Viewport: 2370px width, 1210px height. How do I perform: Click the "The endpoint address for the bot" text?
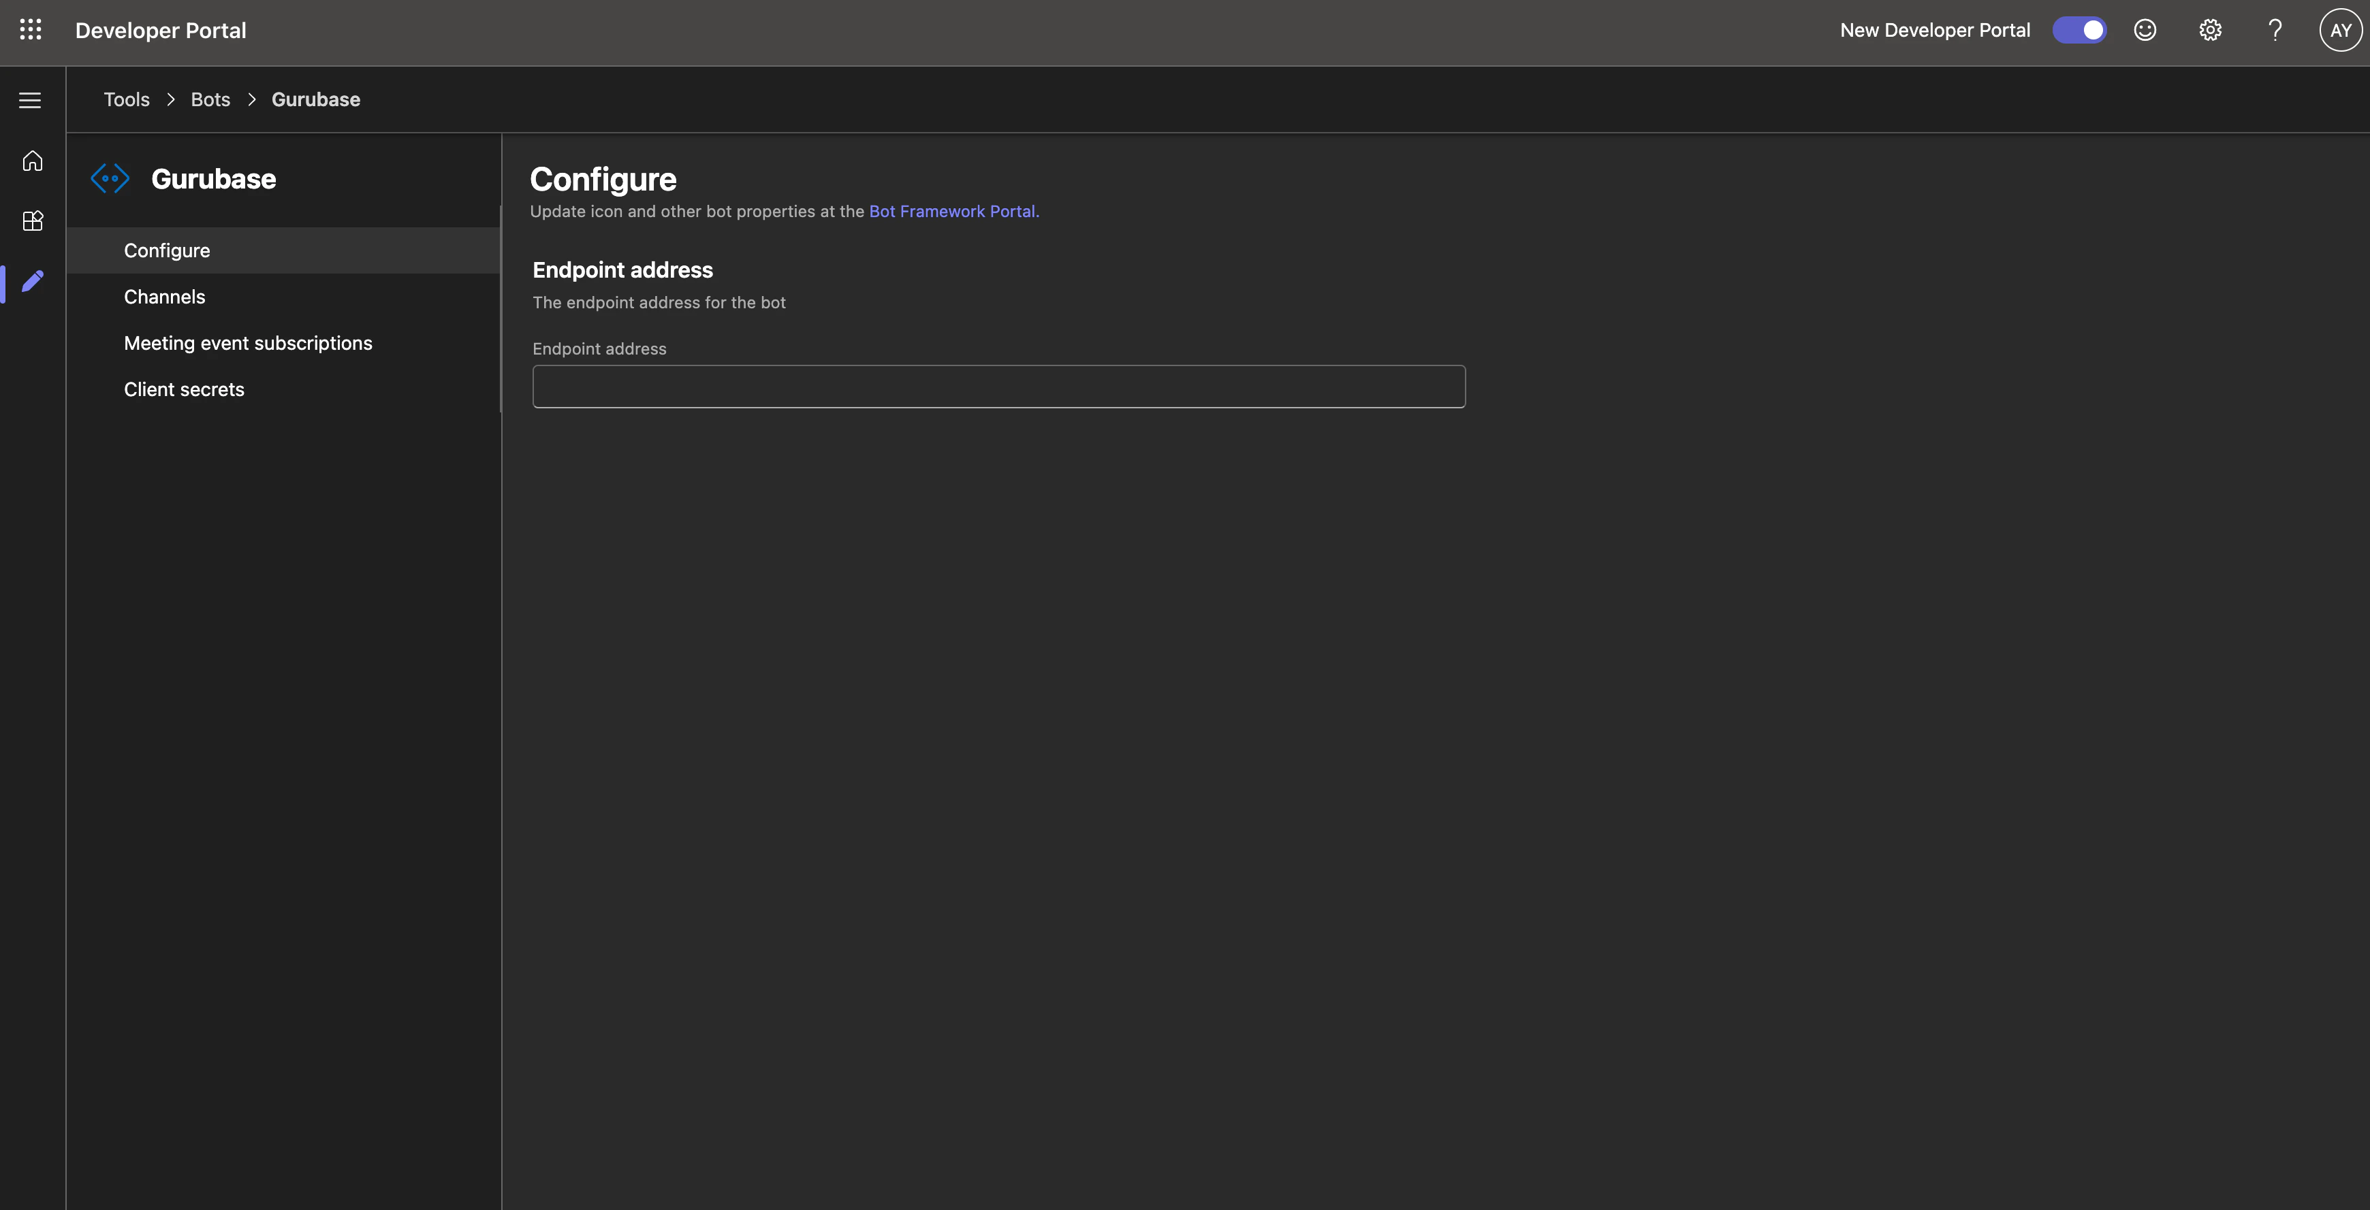[x=659, y=302]
